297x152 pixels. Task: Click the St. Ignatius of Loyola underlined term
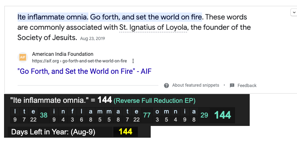pos(153,27)
